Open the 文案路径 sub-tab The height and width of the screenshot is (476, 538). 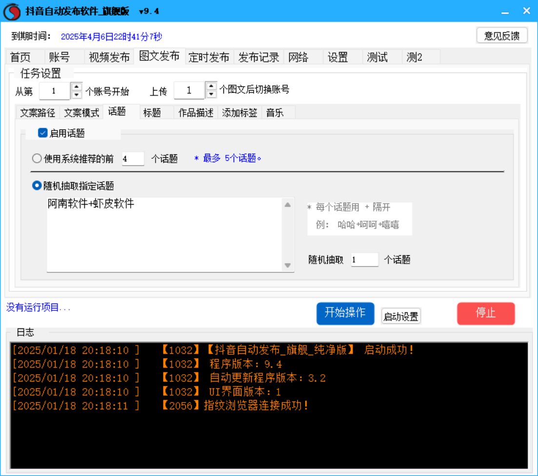coord(38,113)
